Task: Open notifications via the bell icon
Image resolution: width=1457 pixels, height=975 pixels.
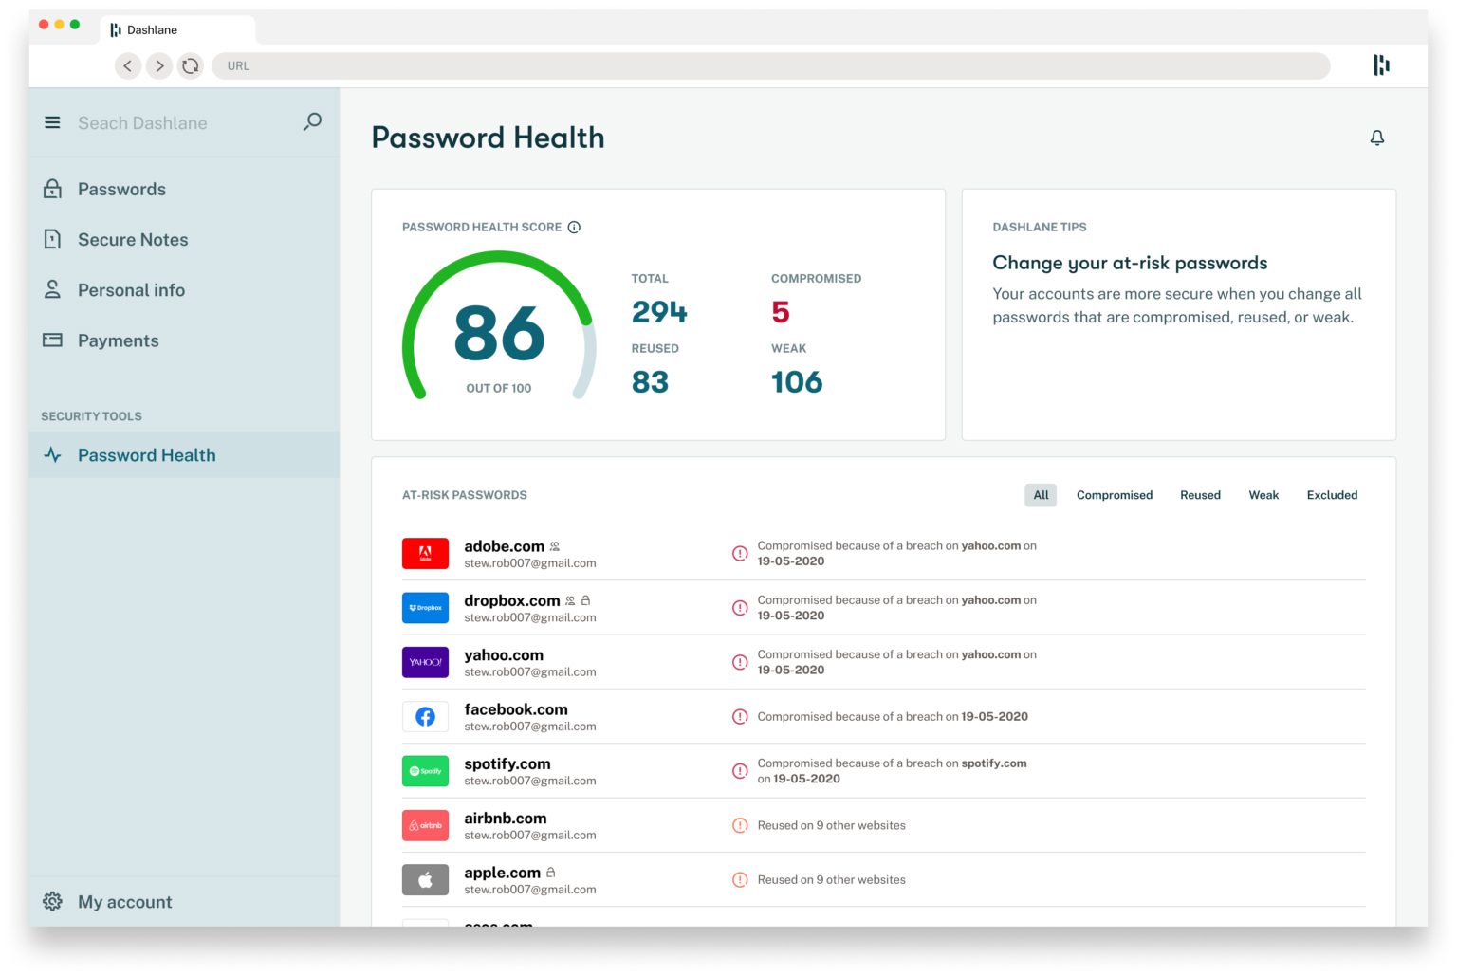Action: [1377, 138]
